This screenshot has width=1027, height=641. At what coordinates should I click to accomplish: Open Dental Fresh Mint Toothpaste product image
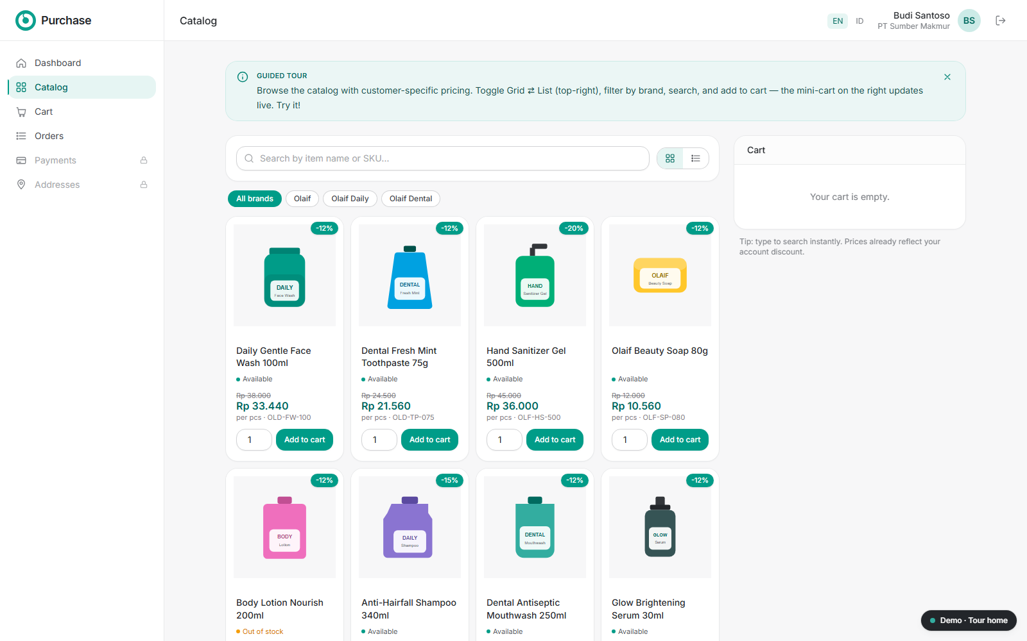pos(410,275)
